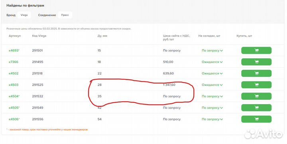
Task: Select the 'Цена сайта с НДС' header
Action: [177, 37]
